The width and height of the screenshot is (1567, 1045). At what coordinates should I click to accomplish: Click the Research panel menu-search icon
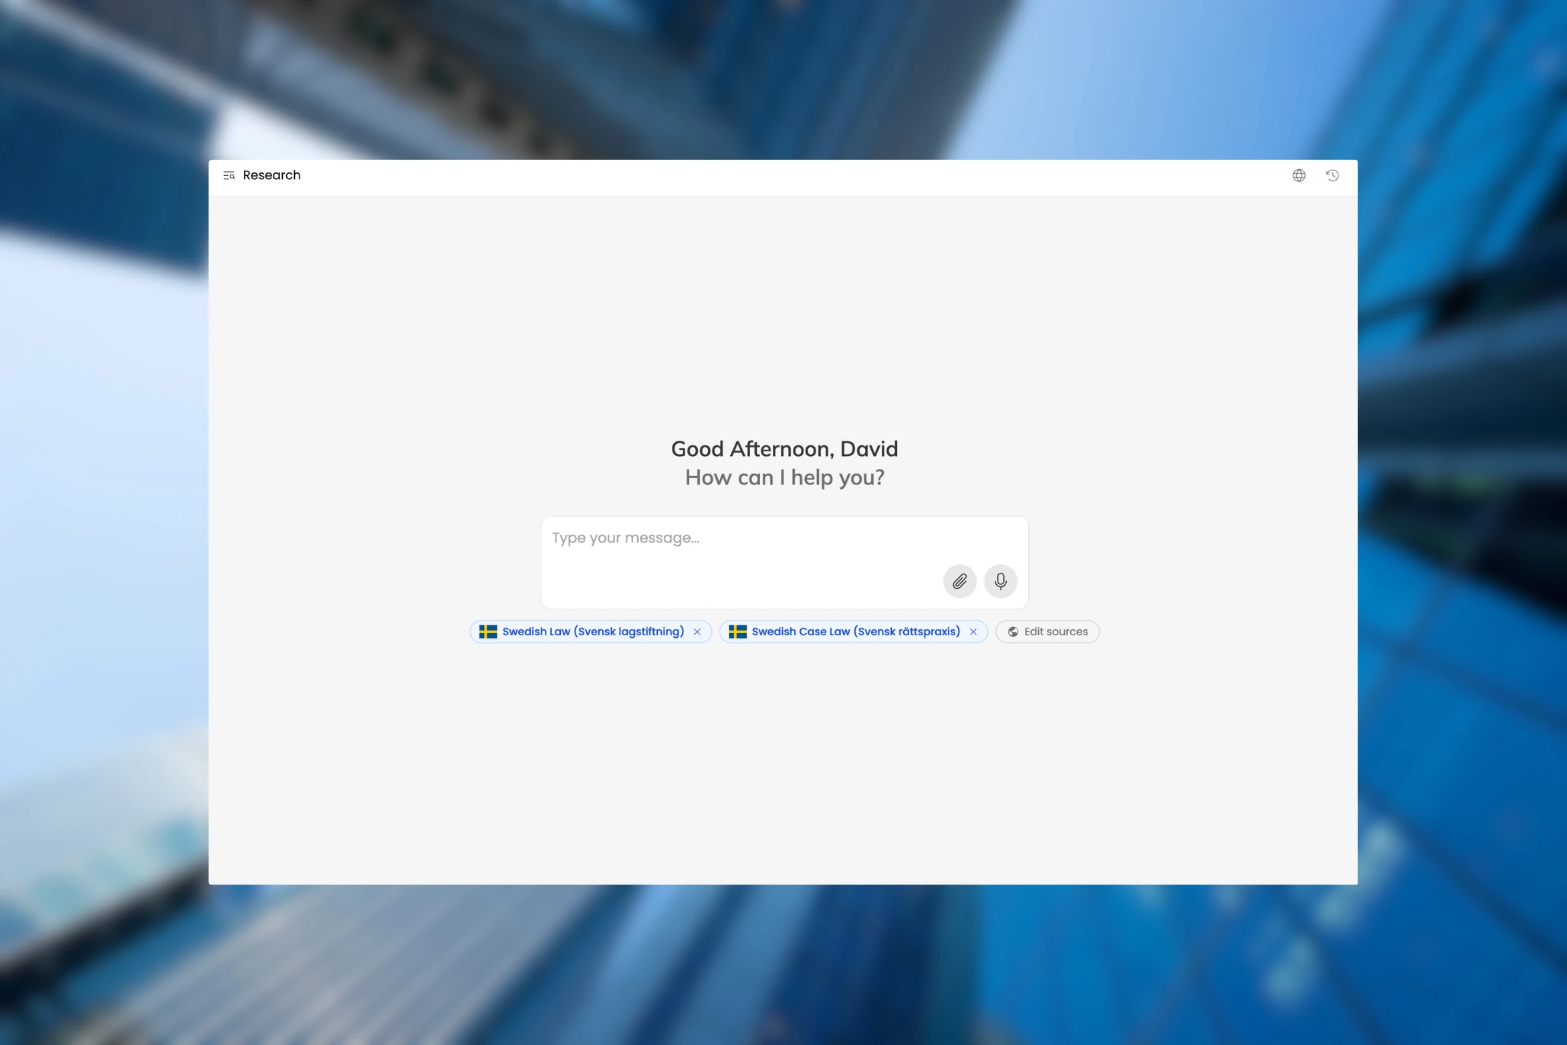pos(229,176)
